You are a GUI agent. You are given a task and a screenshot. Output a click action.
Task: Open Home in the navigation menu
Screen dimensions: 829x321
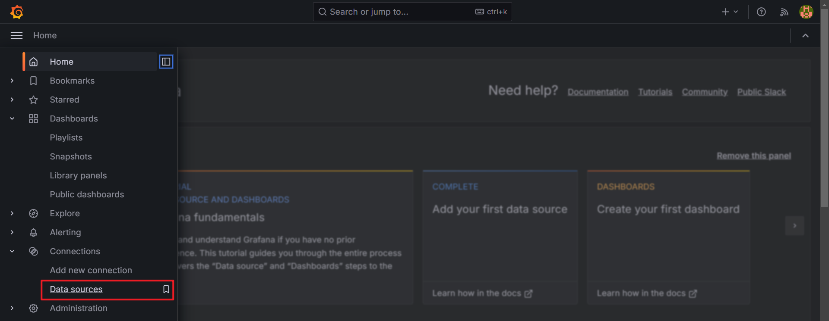tap(61, 62)
